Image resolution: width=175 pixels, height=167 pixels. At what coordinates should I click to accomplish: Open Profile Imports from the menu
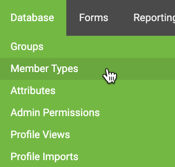(87, 156)
